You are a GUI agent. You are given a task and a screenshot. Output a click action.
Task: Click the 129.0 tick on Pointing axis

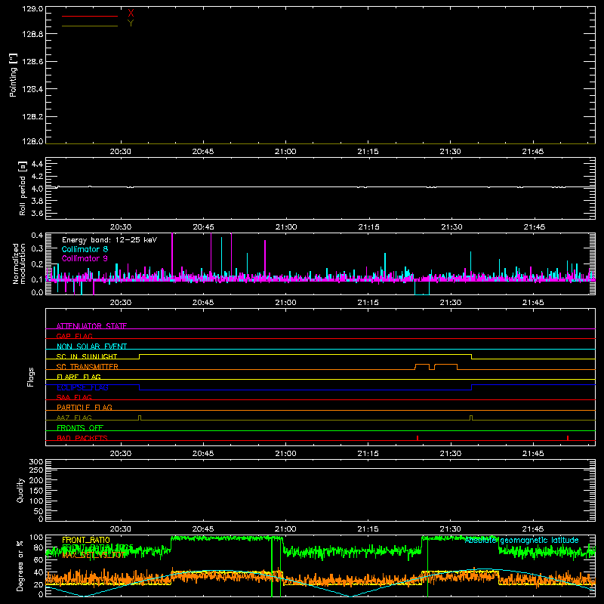tap(32, 9)
